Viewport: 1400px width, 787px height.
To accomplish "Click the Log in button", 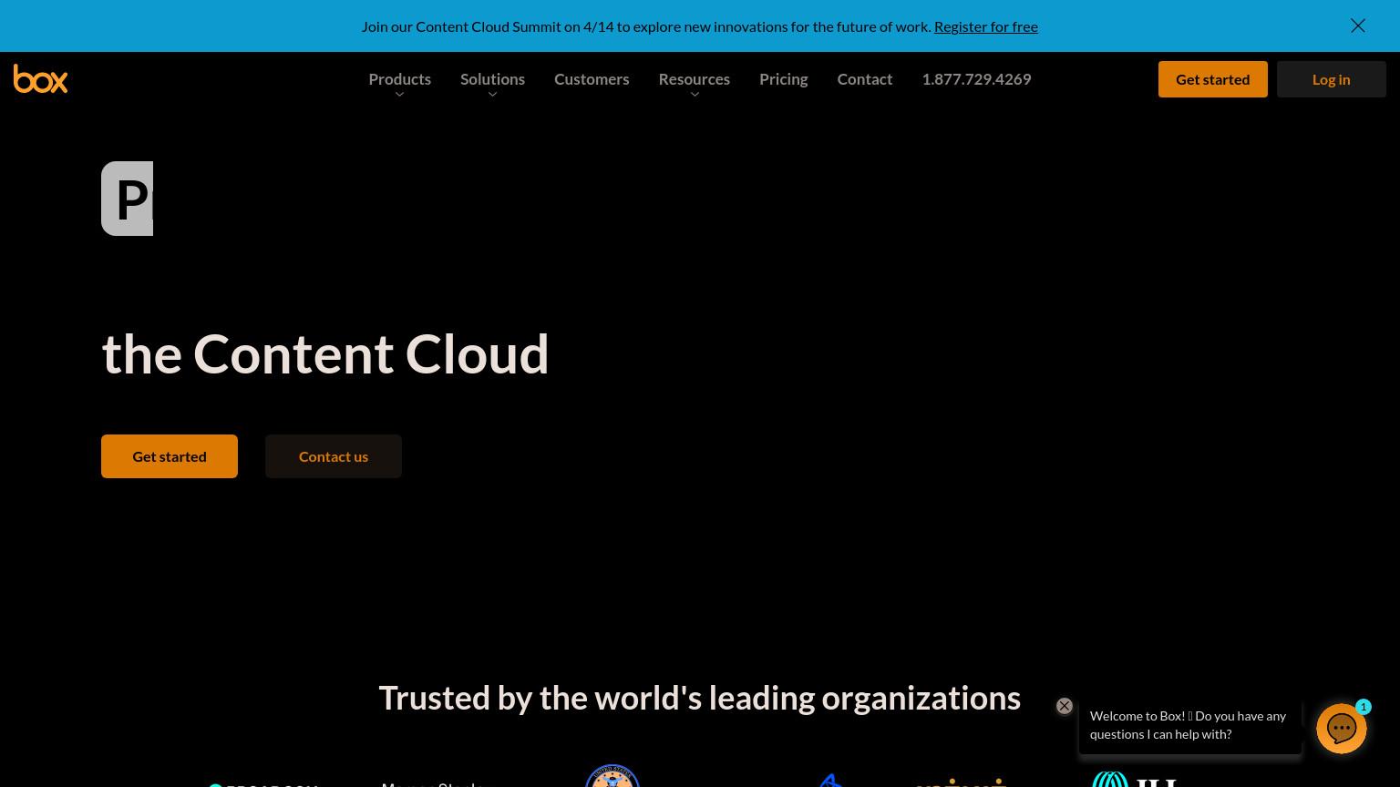I will 1332,79.
